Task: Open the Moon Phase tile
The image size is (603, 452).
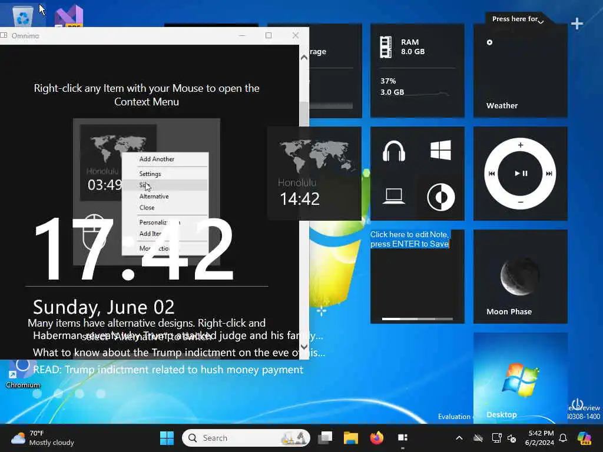Action: coord(521,277)
